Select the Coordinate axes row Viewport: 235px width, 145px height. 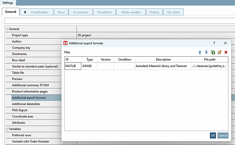click(33, 117)
